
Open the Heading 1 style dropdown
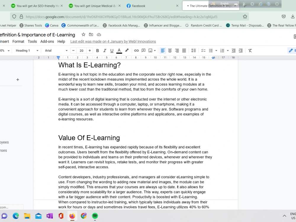tap(27, 51)
